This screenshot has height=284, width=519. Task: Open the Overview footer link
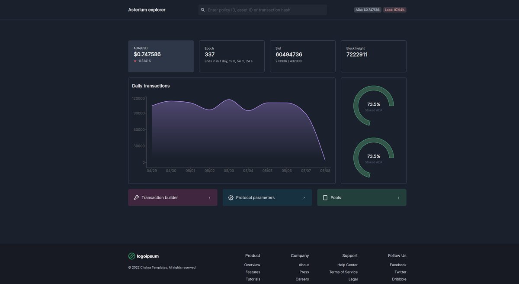[x=252, y=265]
